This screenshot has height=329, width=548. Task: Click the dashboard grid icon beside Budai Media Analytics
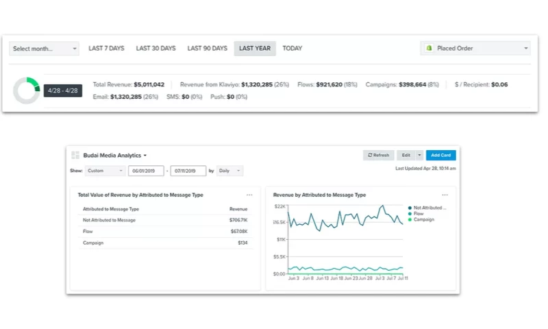pyautogui.click(x=75, y=156)
